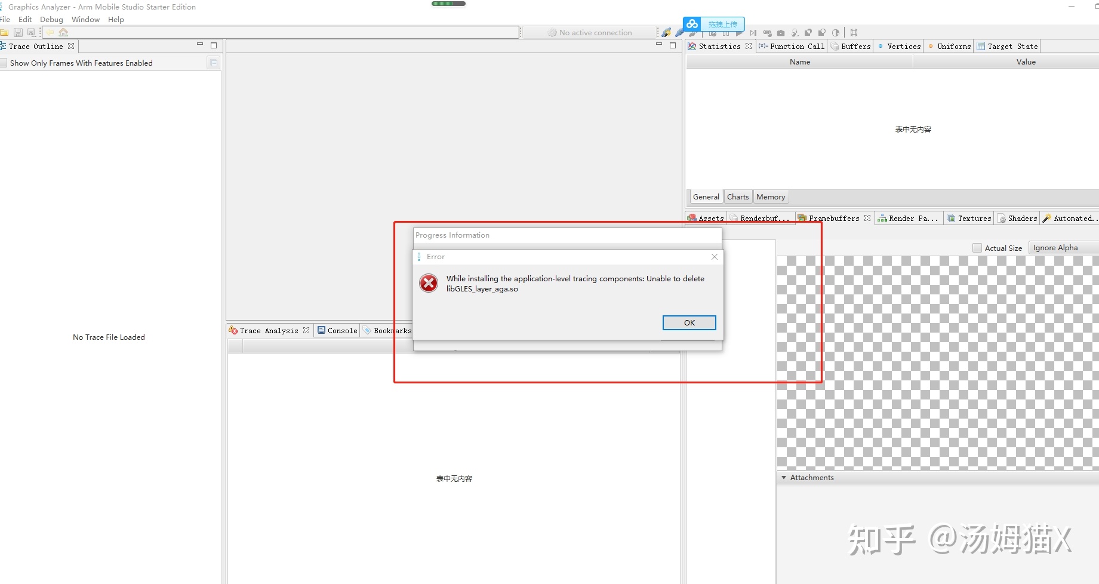Collapse the Attachments section
Screen dimensions: 1099x584
point(784,478)
